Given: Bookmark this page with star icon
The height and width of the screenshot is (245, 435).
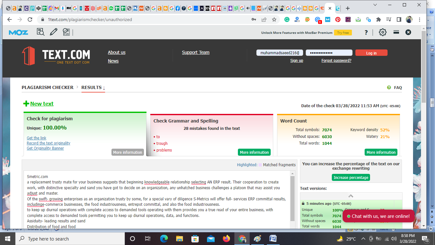Looking at the screenshot, I should coord(274,19).
